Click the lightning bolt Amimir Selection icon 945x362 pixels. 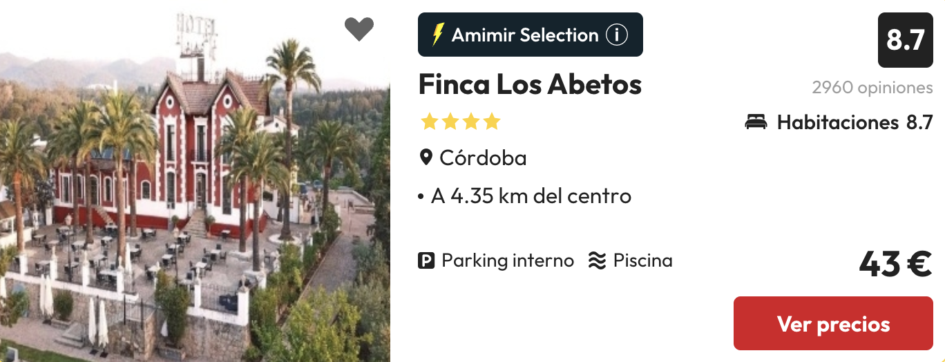[438, 35]
